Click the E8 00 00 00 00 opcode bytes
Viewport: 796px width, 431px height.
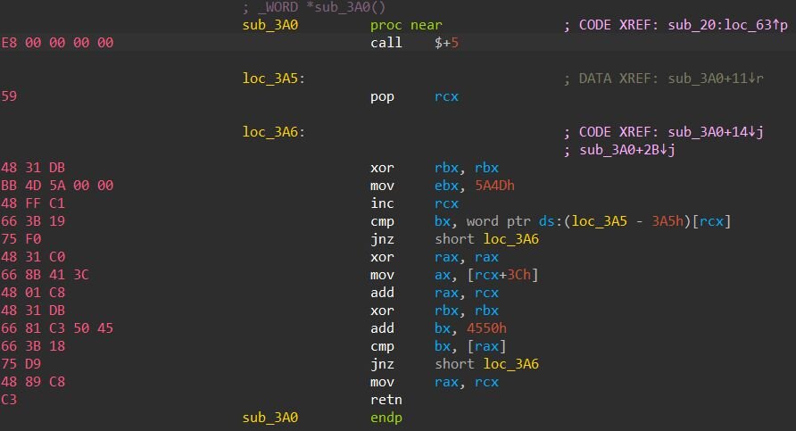tap(58, 43)
